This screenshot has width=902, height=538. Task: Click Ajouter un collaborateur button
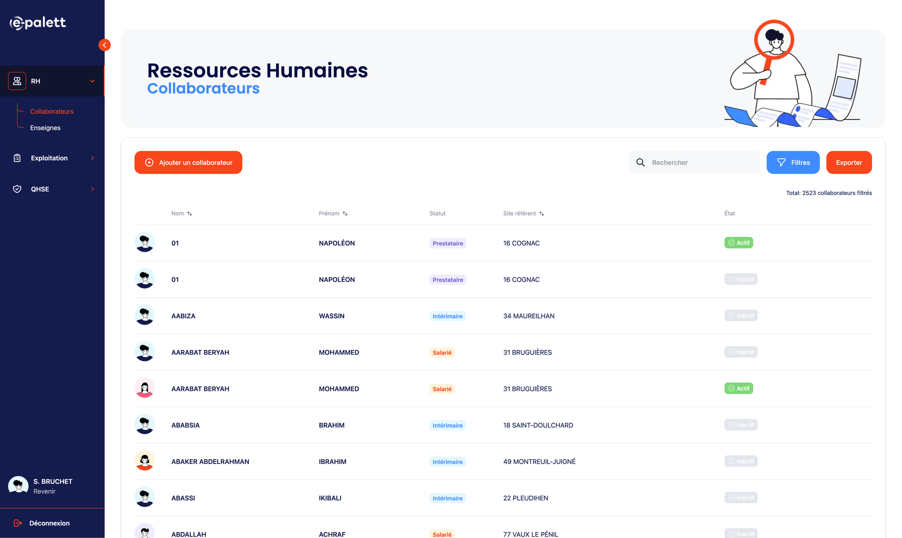[x=188, y=162]
